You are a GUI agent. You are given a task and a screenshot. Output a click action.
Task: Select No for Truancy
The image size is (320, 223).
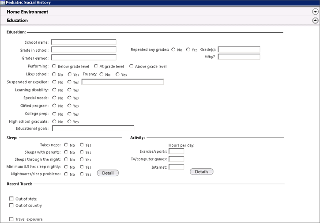(102, 74)
